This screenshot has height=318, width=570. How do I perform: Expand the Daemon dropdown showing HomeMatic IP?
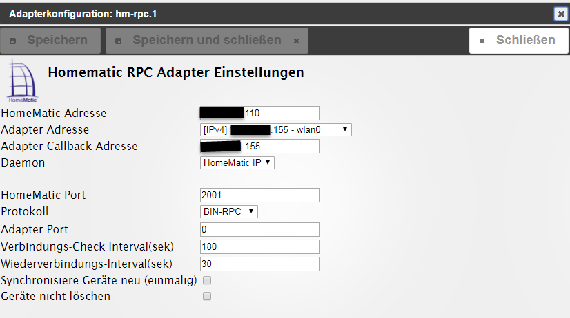point(237,162)
